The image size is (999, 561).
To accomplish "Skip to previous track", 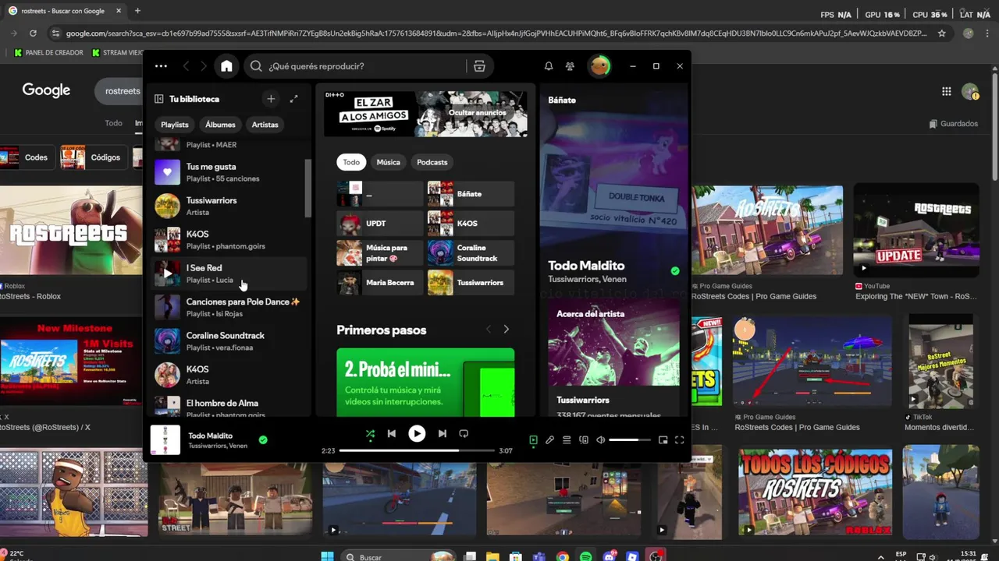I will 392,433.
